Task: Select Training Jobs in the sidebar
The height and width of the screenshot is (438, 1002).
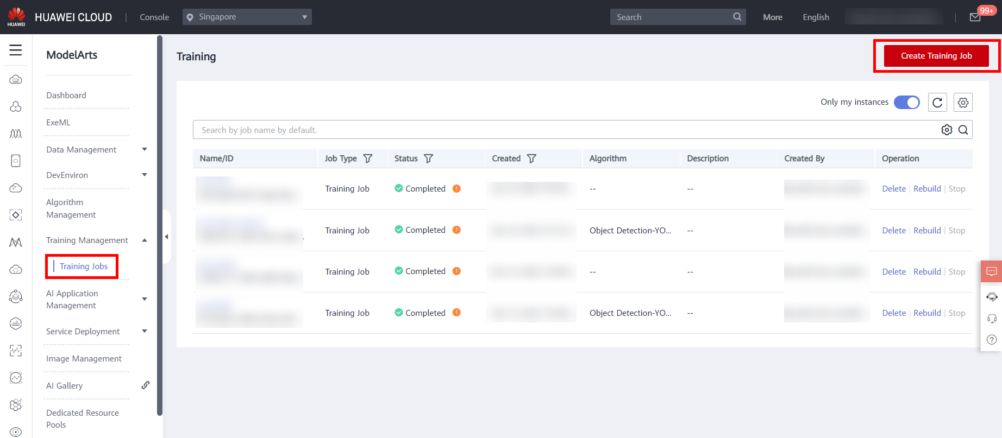Action: coord(84,266)
